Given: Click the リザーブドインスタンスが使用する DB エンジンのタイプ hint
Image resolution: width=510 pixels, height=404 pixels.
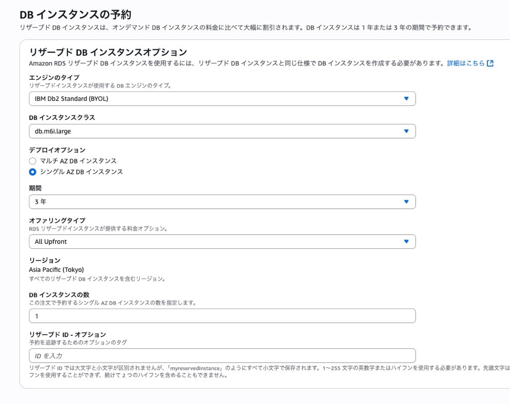Looking at the screenshot, I should pyautogui.click(x=100, y=86).
